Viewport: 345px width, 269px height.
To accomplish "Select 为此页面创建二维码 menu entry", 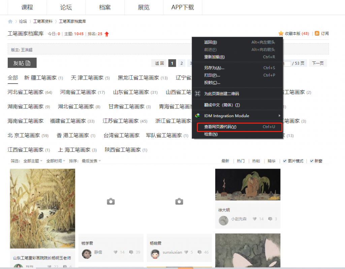I will (x=237, y=94).
